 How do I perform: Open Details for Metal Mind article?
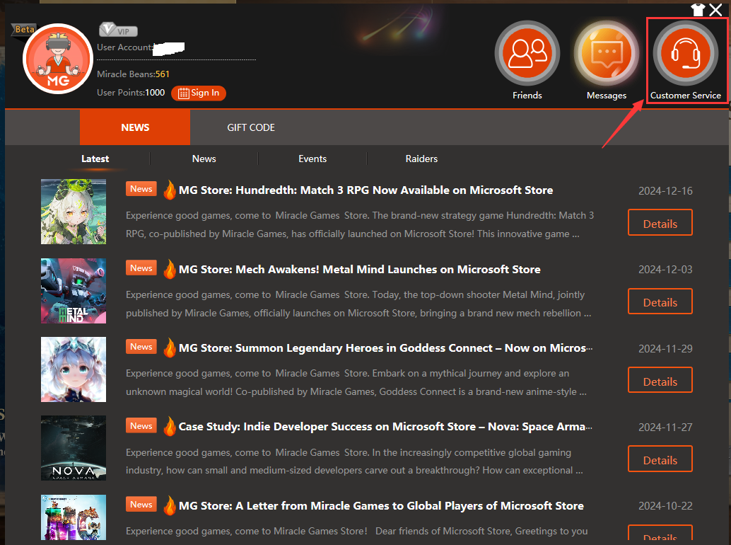tap(660, 302)
